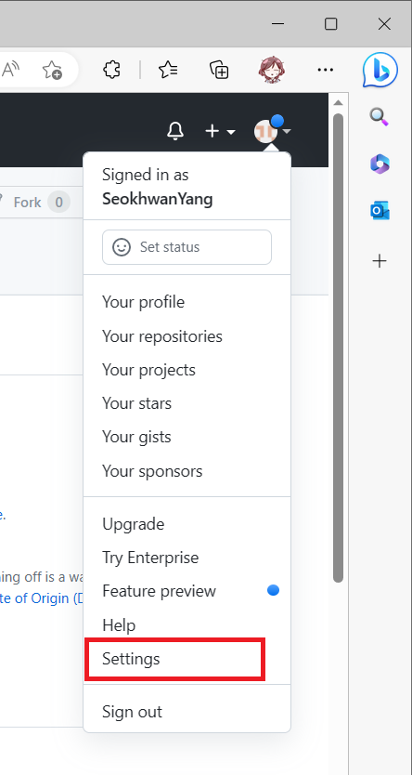The image size is (412, 775).
Task: Open the Favorites star list icon
Action: coord(168,70)
